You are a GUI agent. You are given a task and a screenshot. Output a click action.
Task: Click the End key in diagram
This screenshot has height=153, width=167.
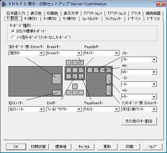(75, 76)
